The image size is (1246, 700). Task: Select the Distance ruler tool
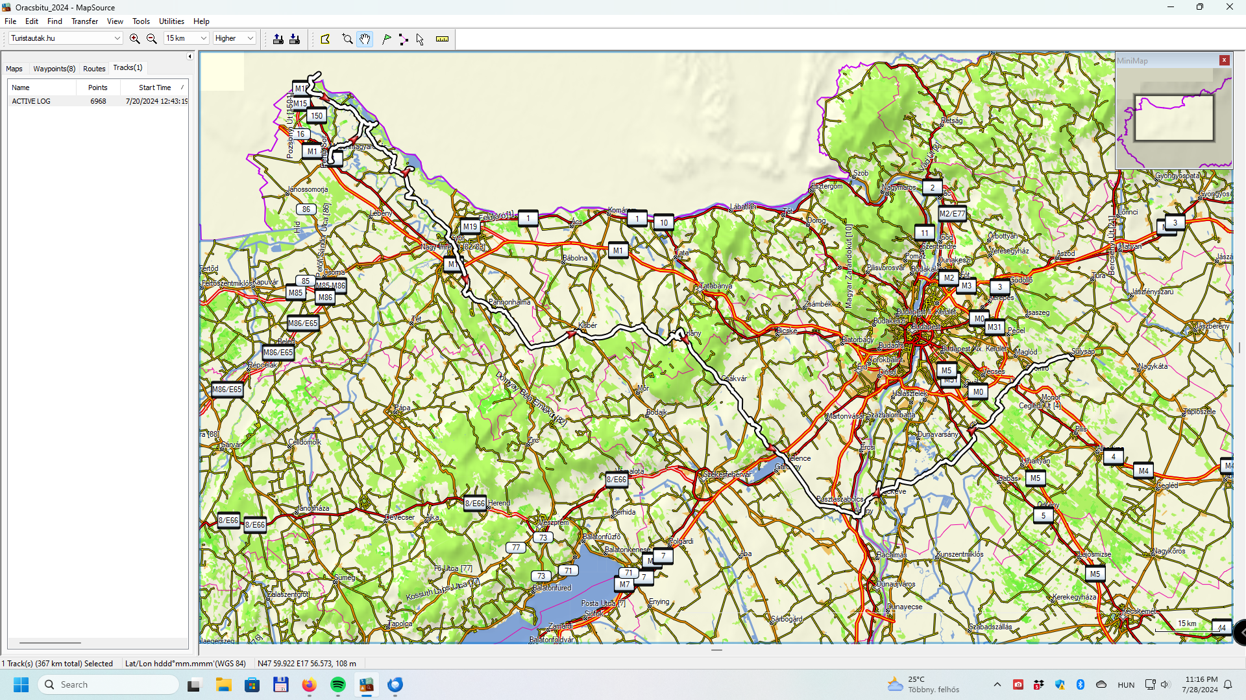point(442,39)
